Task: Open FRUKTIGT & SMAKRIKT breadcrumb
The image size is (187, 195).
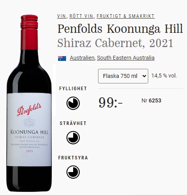Action: click(x=126, y=16)
